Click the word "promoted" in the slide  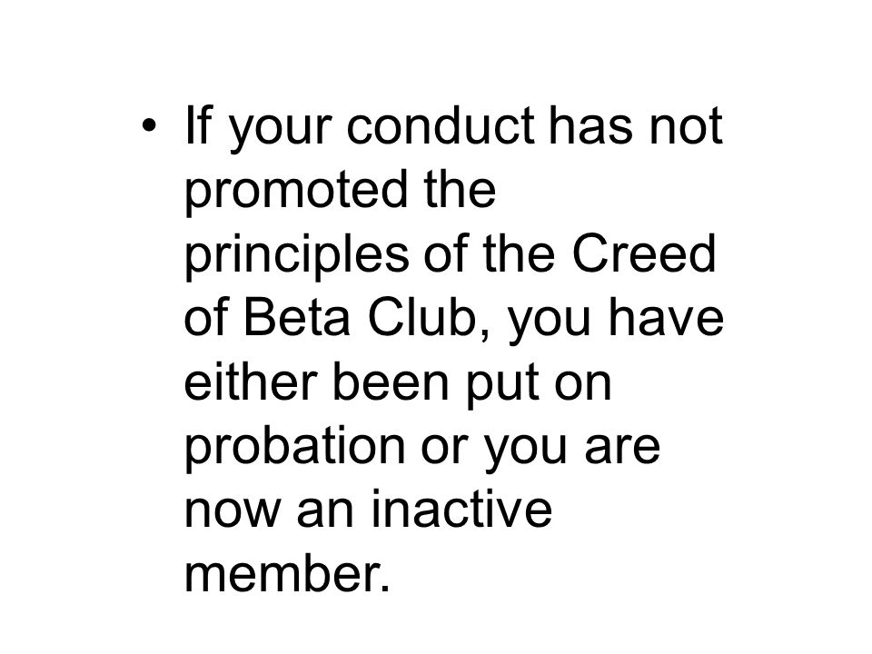coord(295,190)
